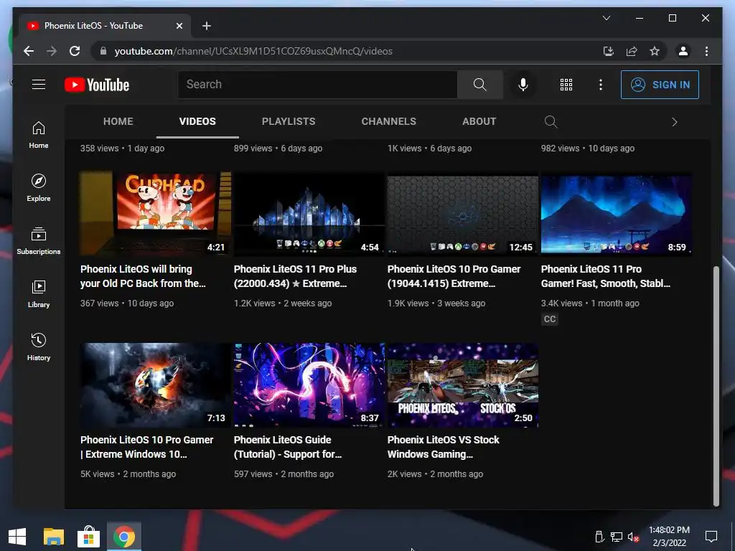The image size is (735, 551).
Task: Click the channel search magnifier icon
Action: coord(551,122)
